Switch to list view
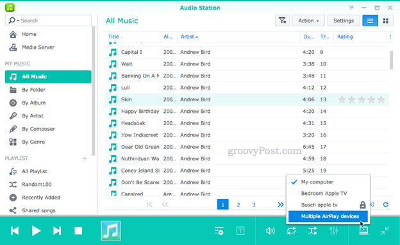 (370, 21)
